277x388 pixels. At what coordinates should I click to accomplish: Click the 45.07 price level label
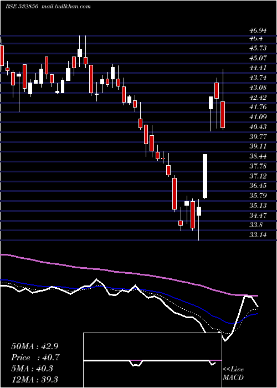click(258, 58)
